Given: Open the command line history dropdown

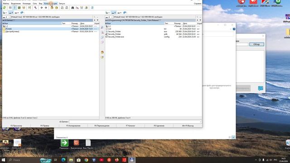Looking at the screenshot, I should (x=200, y=122).
